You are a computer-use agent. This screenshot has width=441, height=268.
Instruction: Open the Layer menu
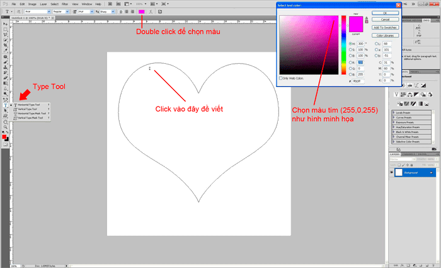tap(43, 4)
